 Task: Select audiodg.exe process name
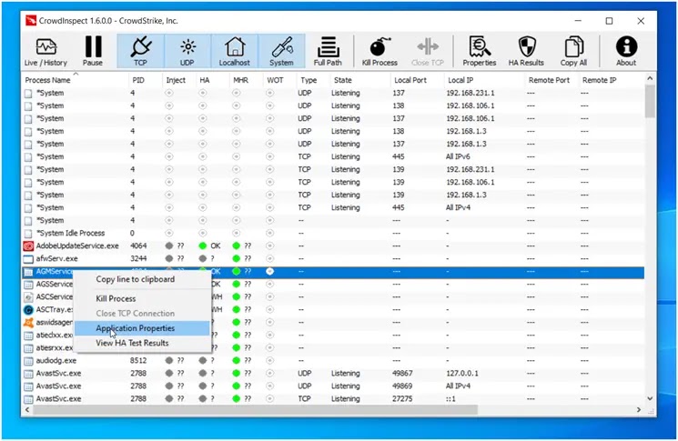[x=56, y=361]
